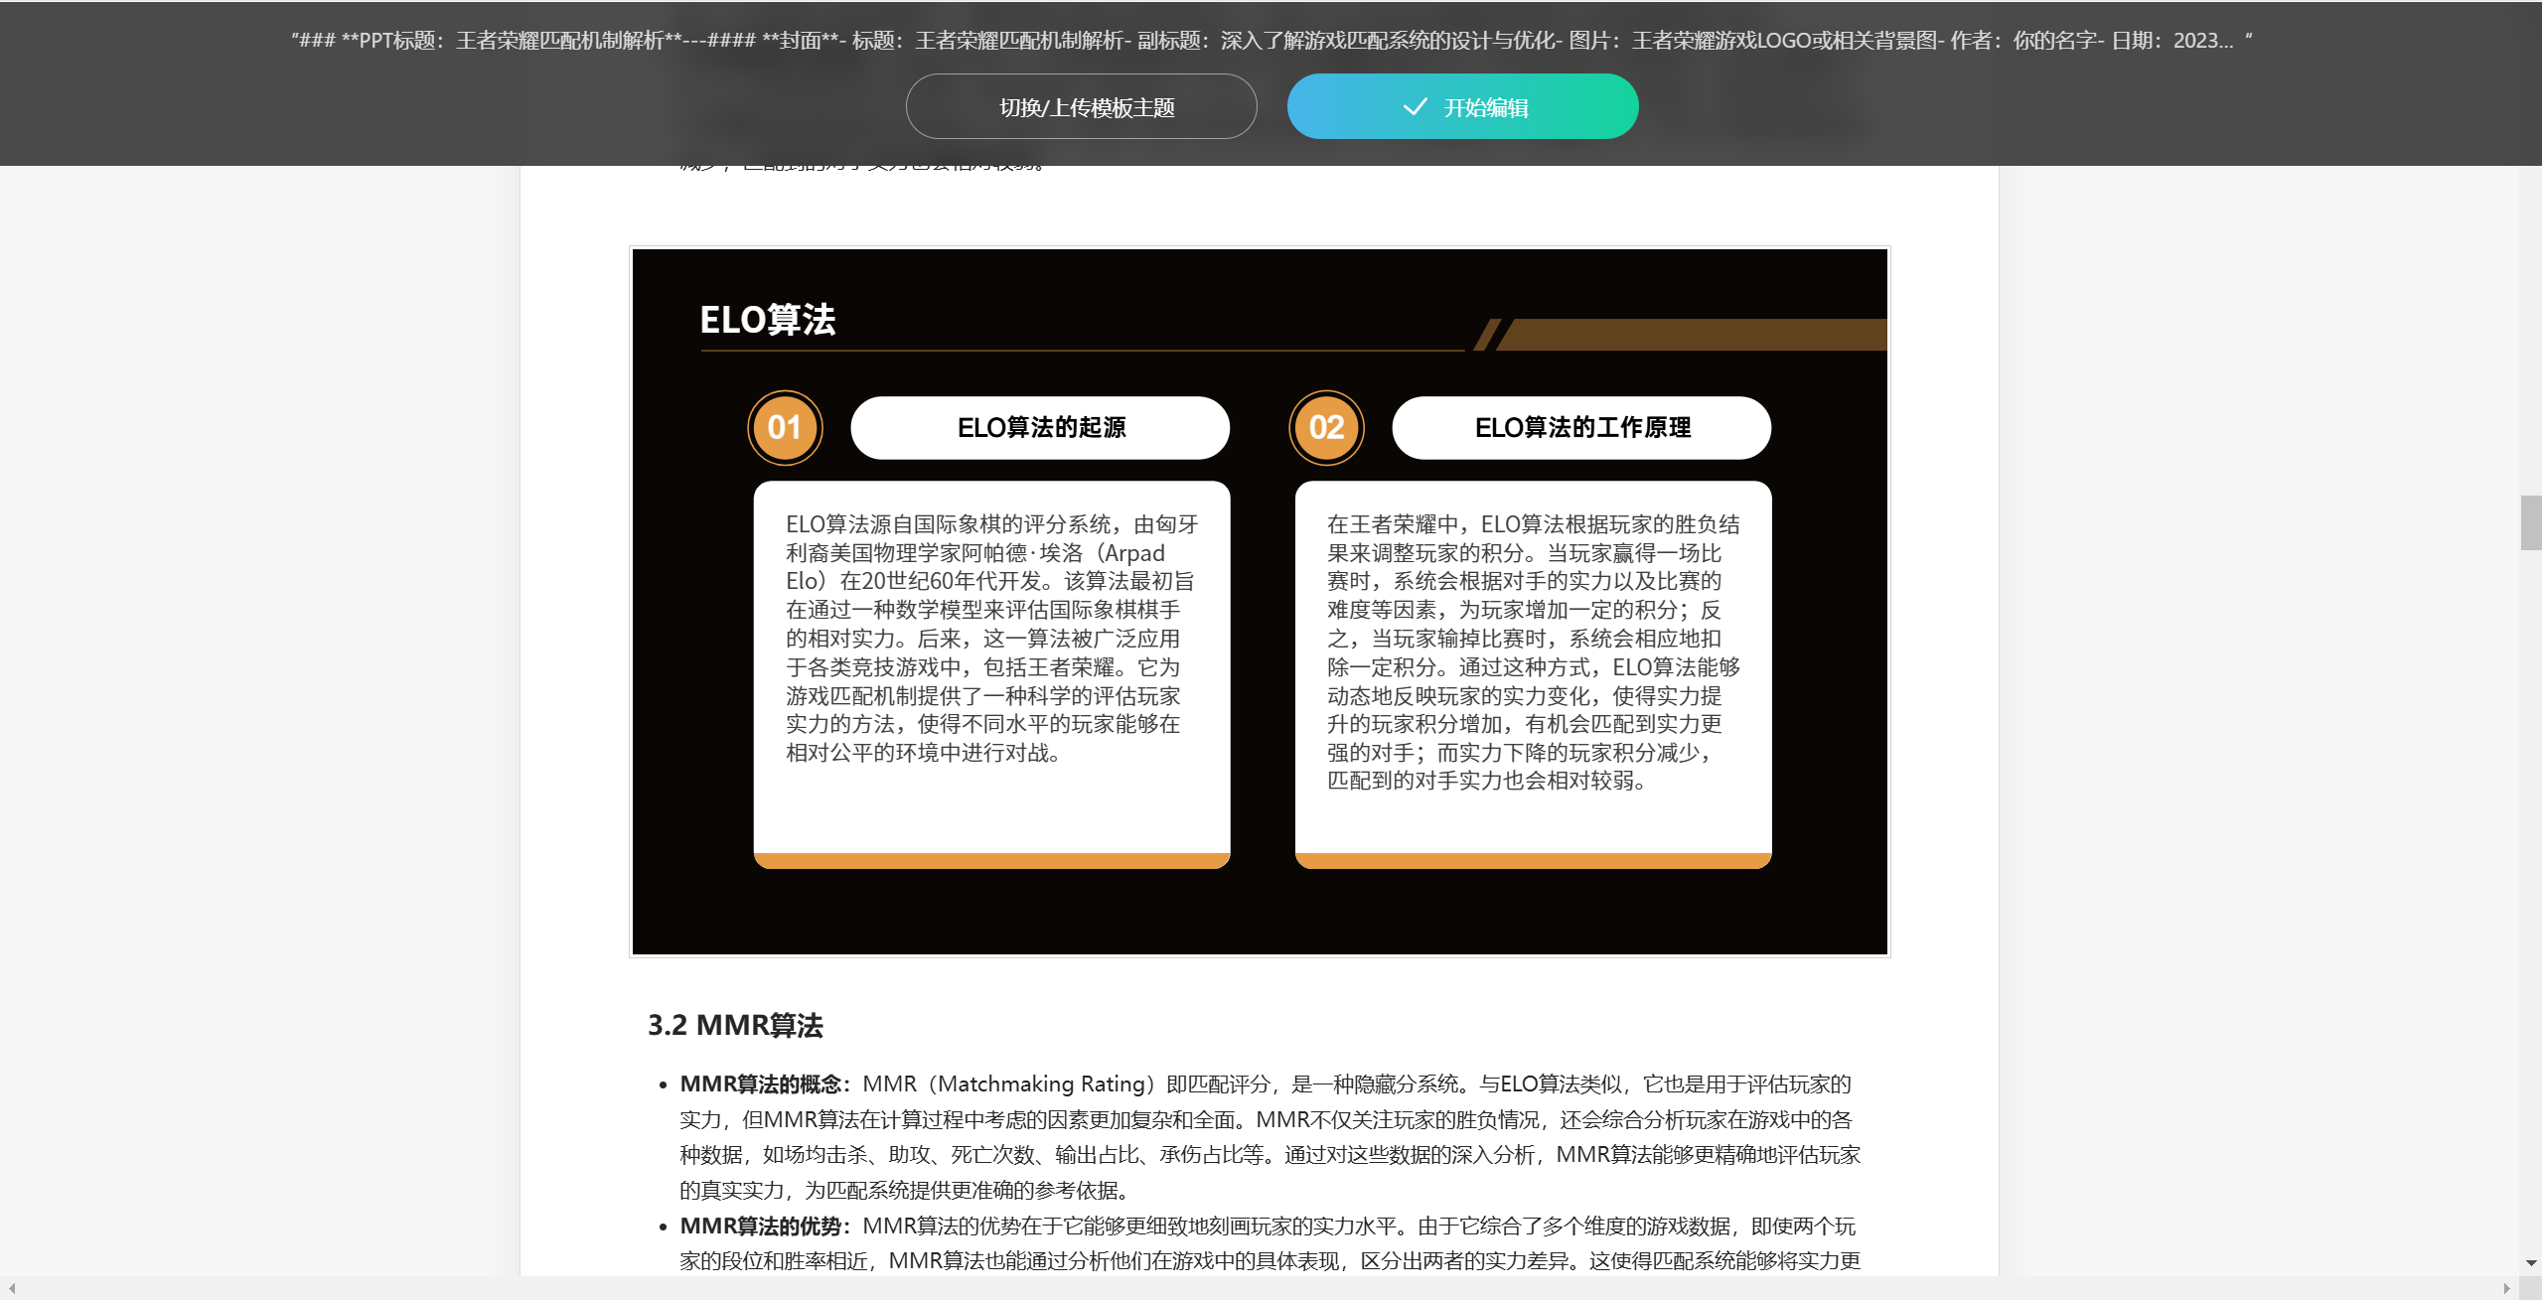This screenshot has height=1300, width=2542.
Task: Click the scroll down arrow
Action: (x=2530, y=1263)
